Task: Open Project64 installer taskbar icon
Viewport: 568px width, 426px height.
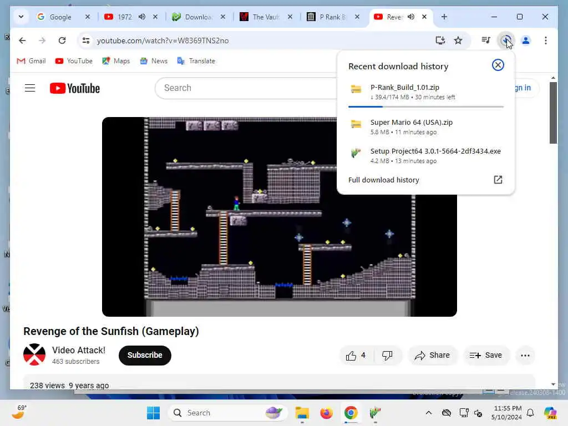Action: point(375,413)
